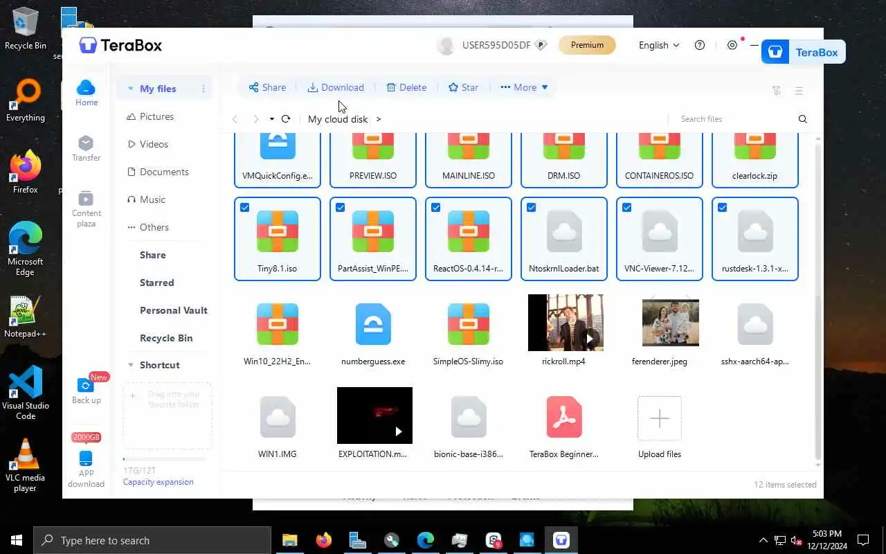Open Personal Vault
This screenshot has height=554, width=886.
(174, 310)
